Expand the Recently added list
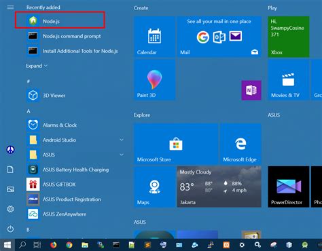The image size is (322, 251). pos(37,66)
